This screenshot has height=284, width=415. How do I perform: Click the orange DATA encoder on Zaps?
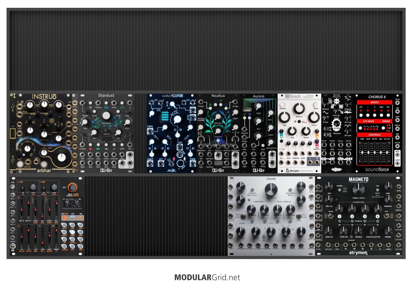pyautogui.click(x=73, y=188)
